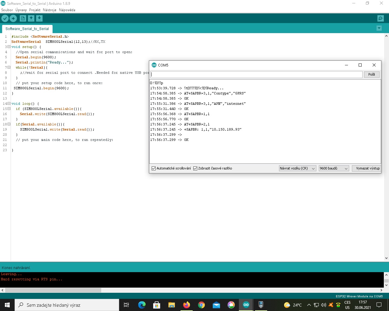Open a sketch using the Open icon
This screenshot has height=311, width=389.
[x=31, y=19]
